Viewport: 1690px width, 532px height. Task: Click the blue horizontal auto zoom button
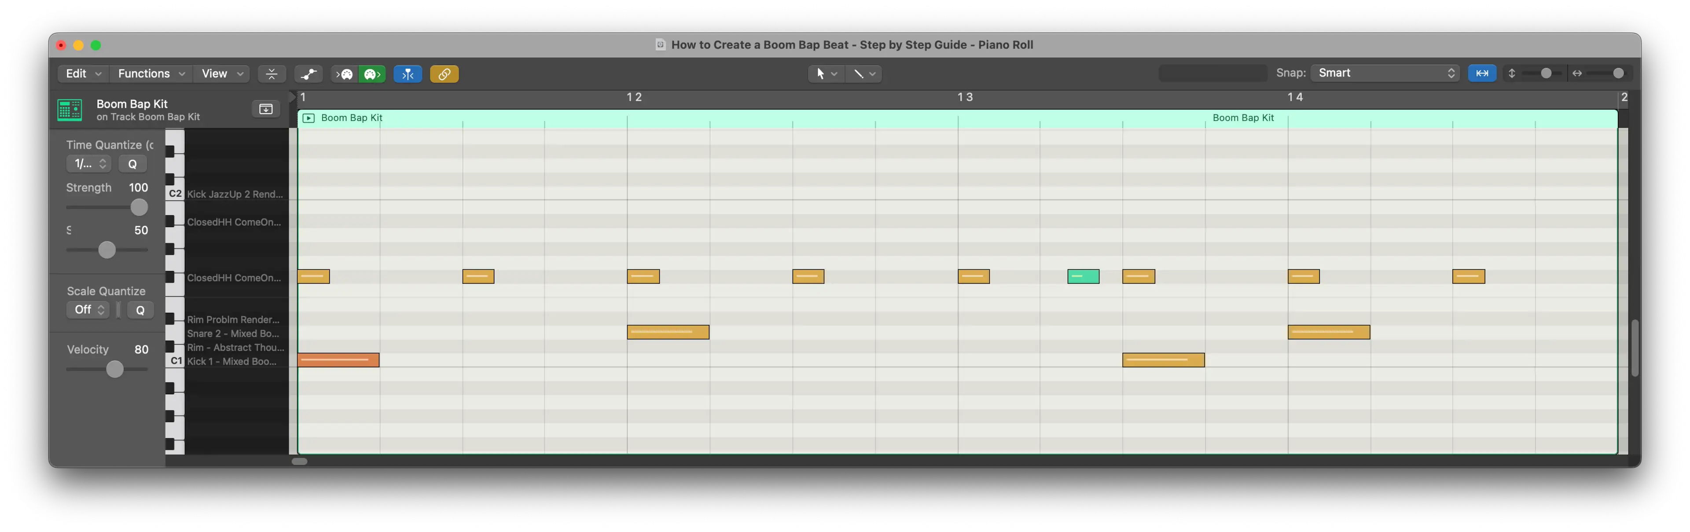click(x=1481, y=73)
